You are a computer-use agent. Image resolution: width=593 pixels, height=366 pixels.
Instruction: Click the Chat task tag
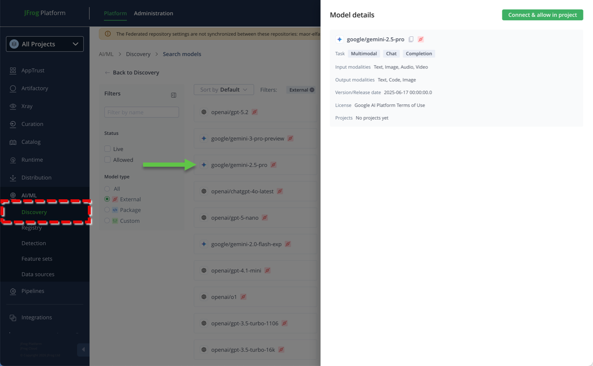tap(391, 53)
